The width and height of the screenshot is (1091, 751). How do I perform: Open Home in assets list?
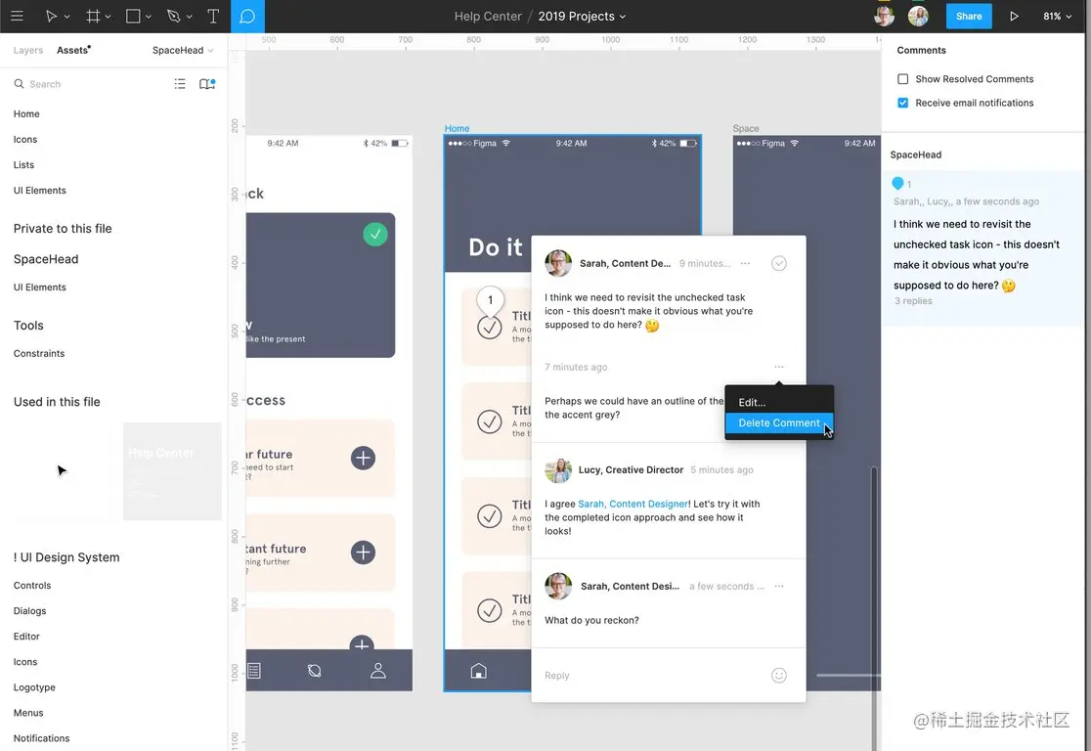point(26,113)
